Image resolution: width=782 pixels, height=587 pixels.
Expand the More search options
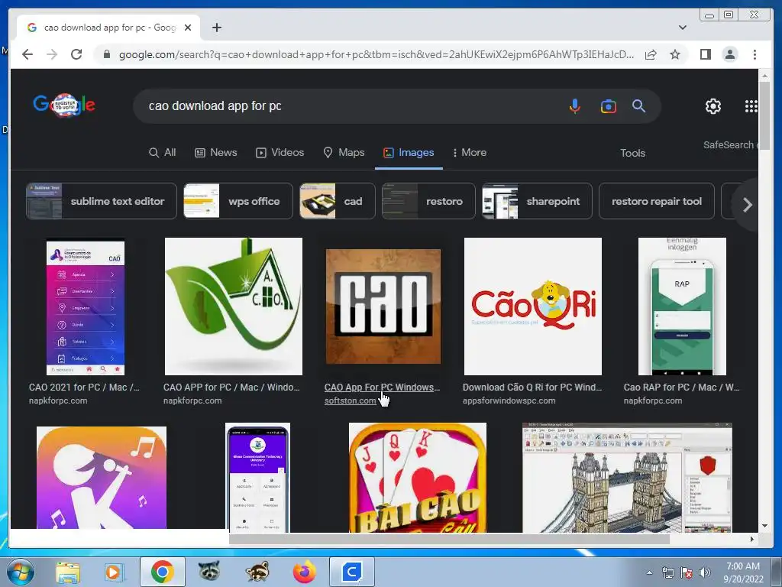click(x=469, y=152)
